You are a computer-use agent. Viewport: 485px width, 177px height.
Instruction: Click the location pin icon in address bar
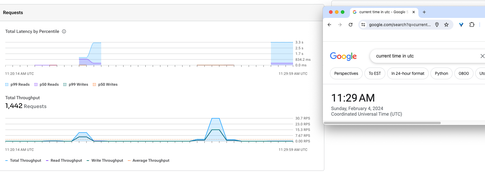pyautogui.click(x=437, y=25)
